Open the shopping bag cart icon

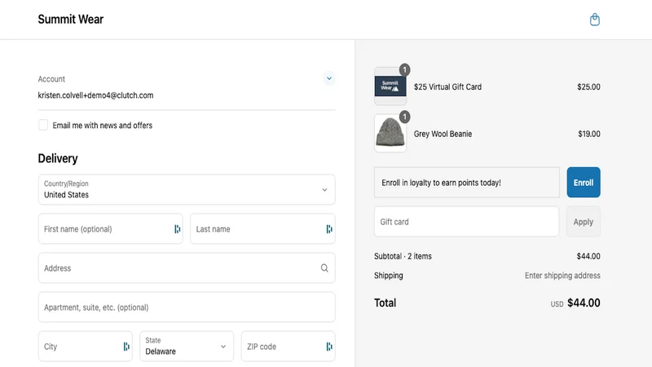(x=595, y=19)
